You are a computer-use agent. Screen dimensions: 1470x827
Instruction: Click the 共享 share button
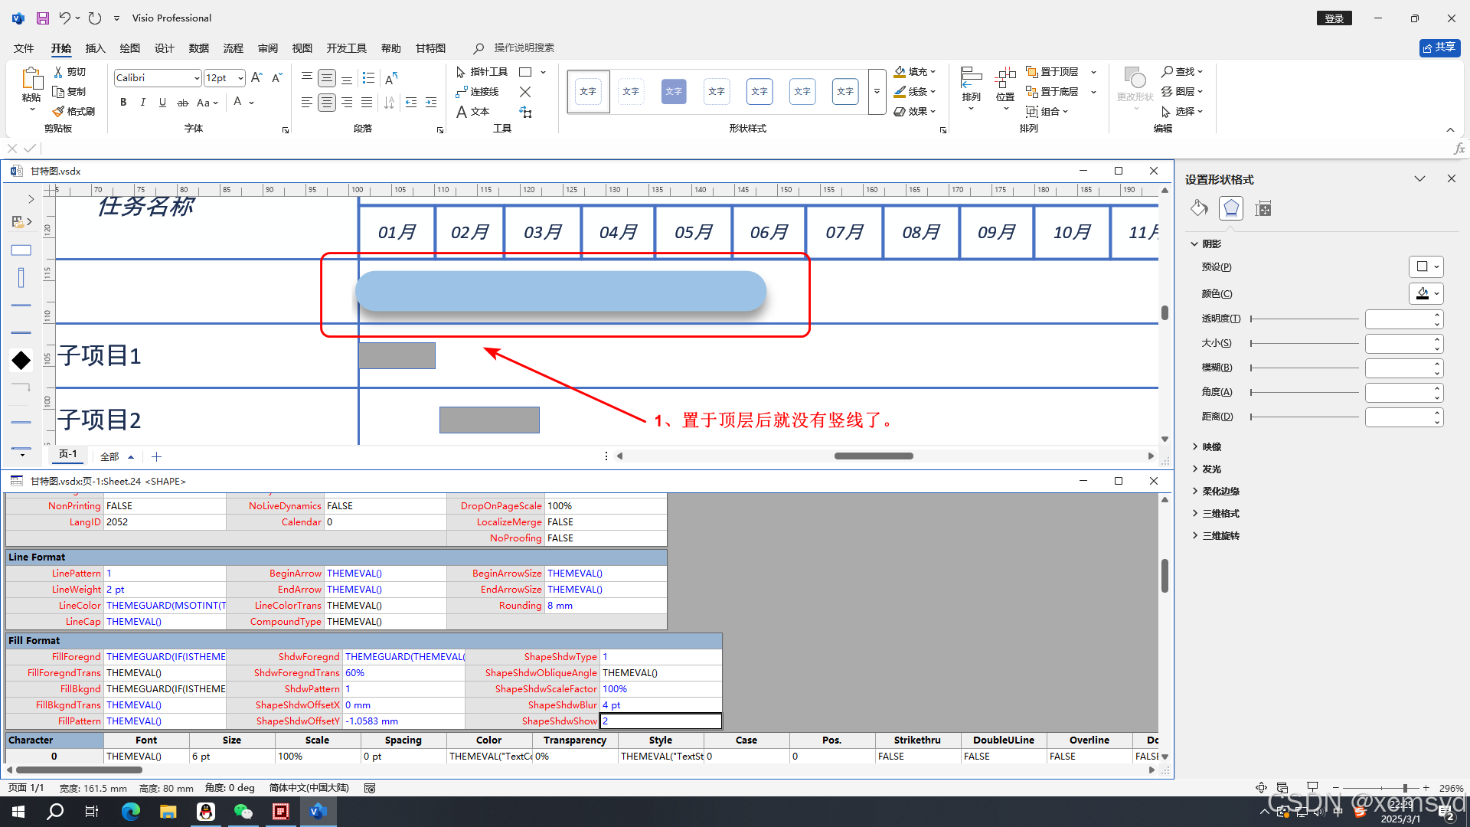coord(1439,47)
